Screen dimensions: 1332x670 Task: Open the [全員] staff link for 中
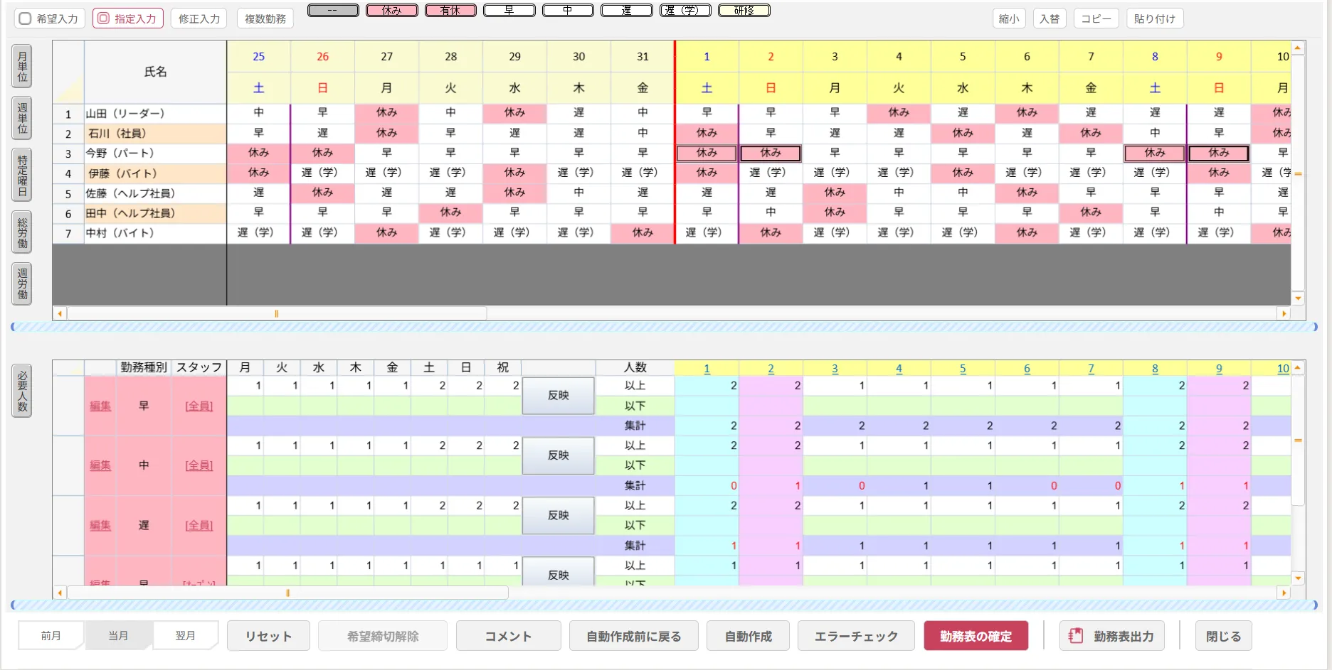coord(199,465)
